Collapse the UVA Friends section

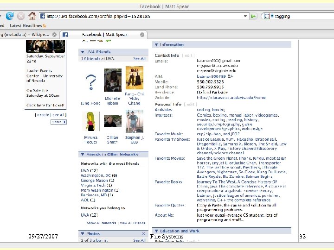pos(83,52)
